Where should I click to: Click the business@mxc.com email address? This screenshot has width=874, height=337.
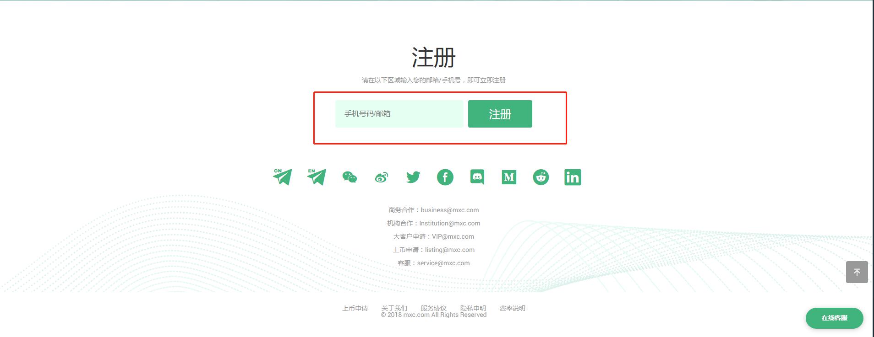click(x=449, y=210)
